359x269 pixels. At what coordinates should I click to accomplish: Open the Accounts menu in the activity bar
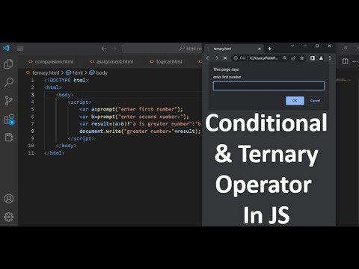pos(9,199)
